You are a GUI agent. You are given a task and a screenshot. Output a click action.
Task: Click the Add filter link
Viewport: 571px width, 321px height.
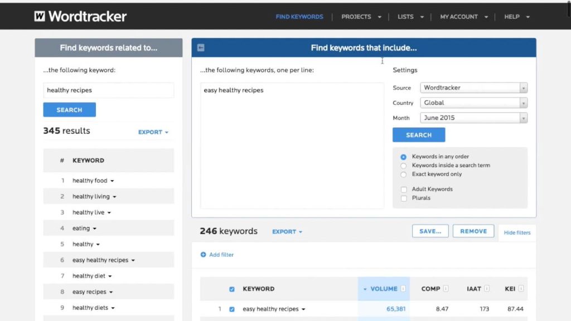(x=221, y=255)
